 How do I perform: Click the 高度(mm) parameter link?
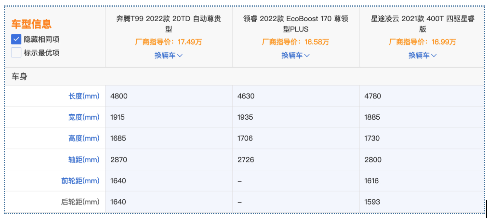point(84,138)
